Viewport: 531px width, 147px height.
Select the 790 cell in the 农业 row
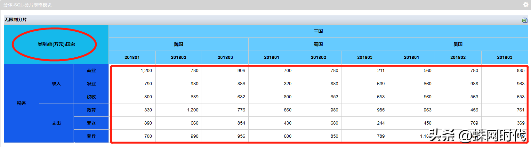click(x=132, y=84)
